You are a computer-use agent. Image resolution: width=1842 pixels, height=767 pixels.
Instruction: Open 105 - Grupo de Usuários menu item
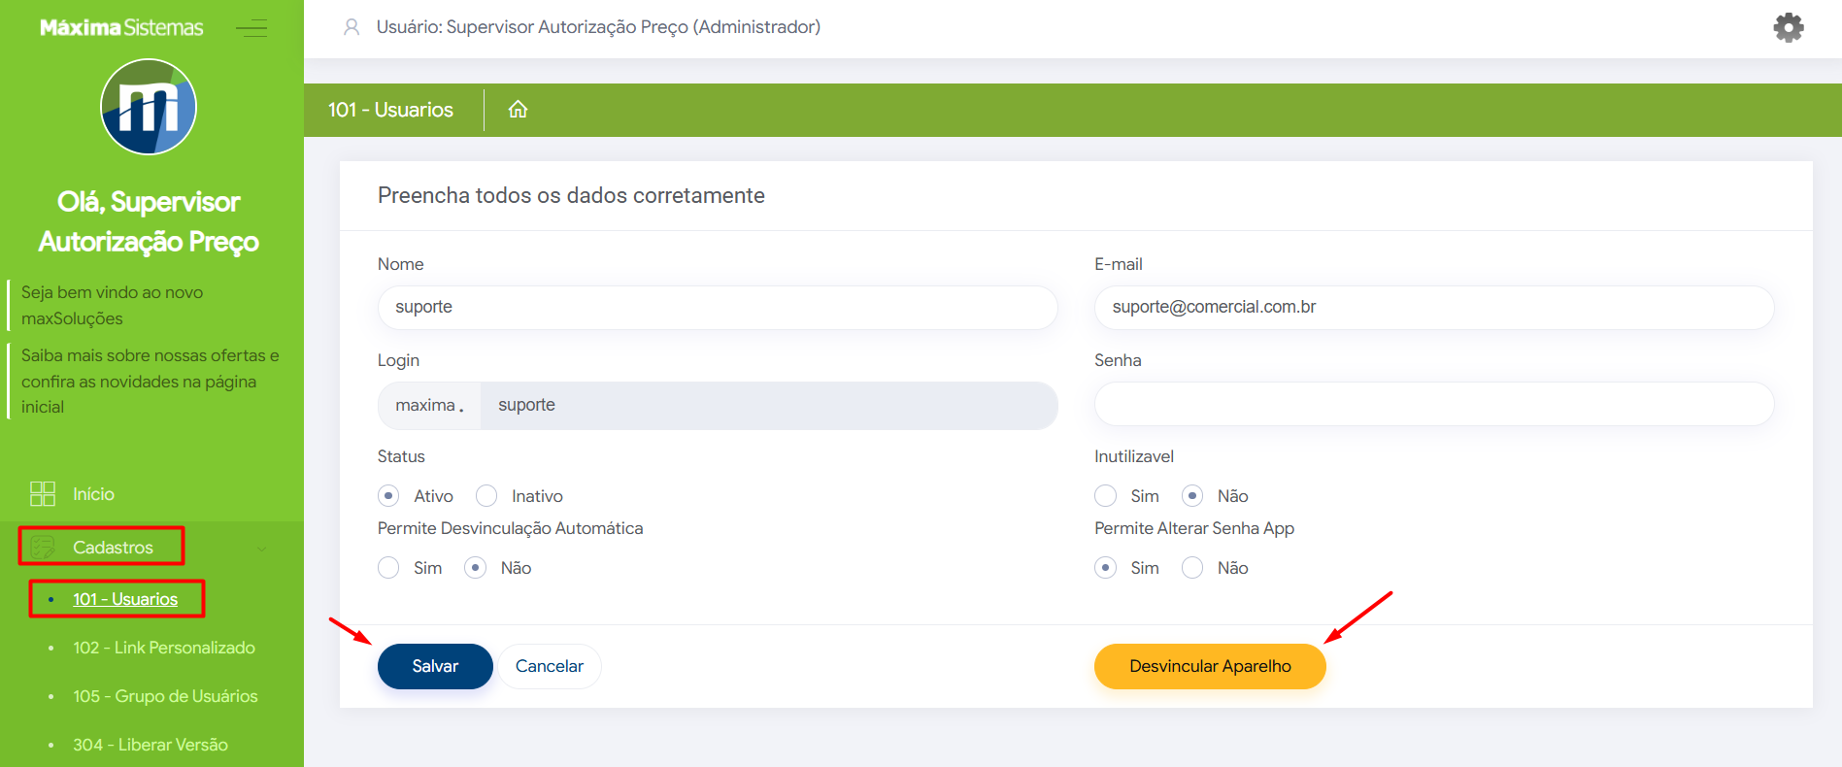click(165, 696)
